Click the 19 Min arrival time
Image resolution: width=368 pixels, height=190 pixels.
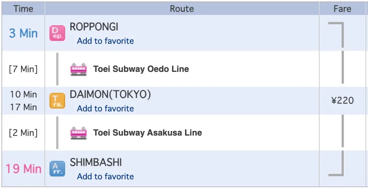coord(23,169)
